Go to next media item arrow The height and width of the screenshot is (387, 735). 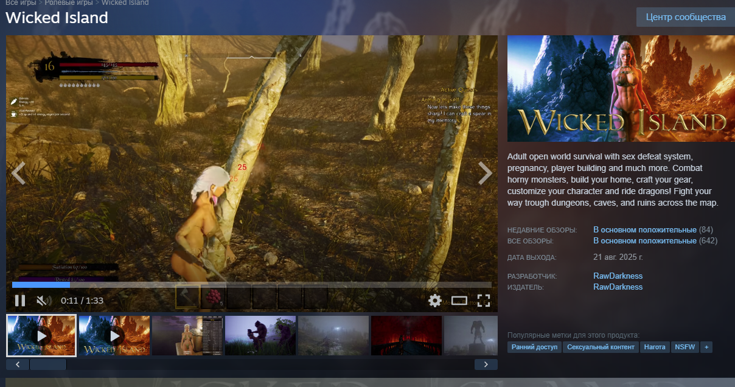pyautogui.click(x=485, y=173)
